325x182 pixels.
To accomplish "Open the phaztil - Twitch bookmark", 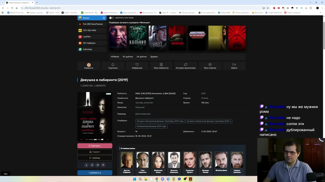I will [x=53, y=13].
